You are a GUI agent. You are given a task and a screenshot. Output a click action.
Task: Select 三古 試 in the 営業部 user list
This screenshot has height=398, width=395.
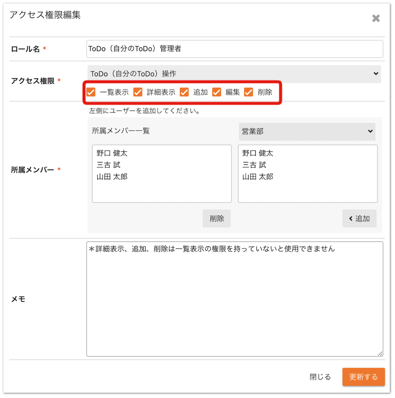(x=254, y=165)
